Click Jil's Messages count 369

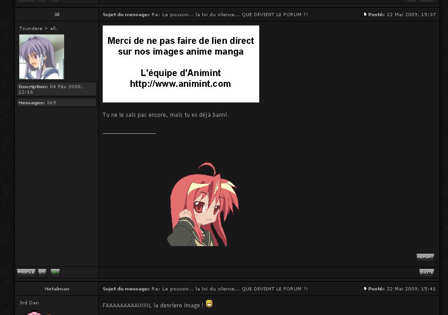pos(57,102)
